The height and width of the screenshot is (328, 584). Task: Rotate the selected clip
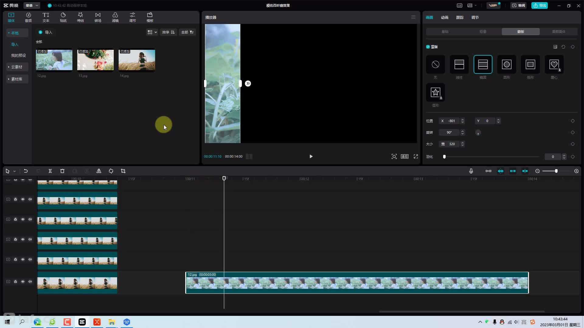(x=111, y=171)
